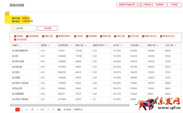Open the 视频教程 video tutorial button
This screenshot has height=113, width=183.
[159, 5]
